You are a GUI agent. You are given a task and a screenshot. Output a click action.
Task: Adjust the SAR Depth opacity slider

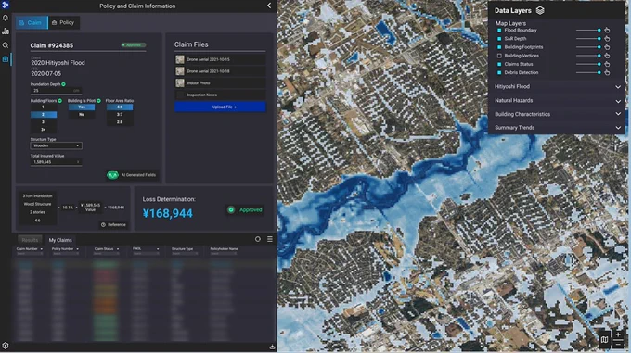[x=588, y=39]
